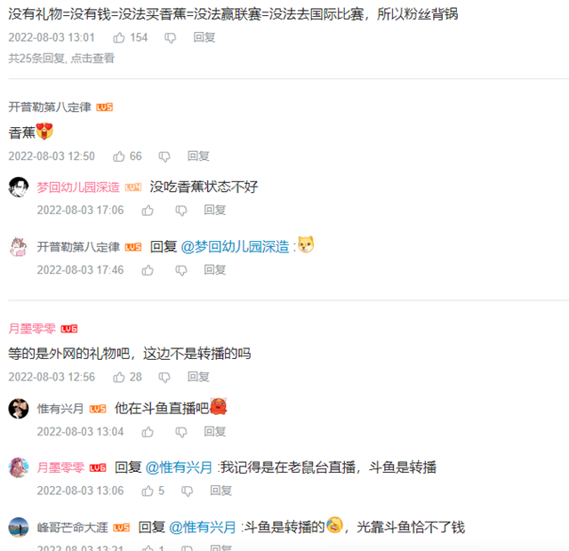569x551 pixels.
Task: Like 梦回幼儿园深造's reply at 17:06
Action: 148,210
